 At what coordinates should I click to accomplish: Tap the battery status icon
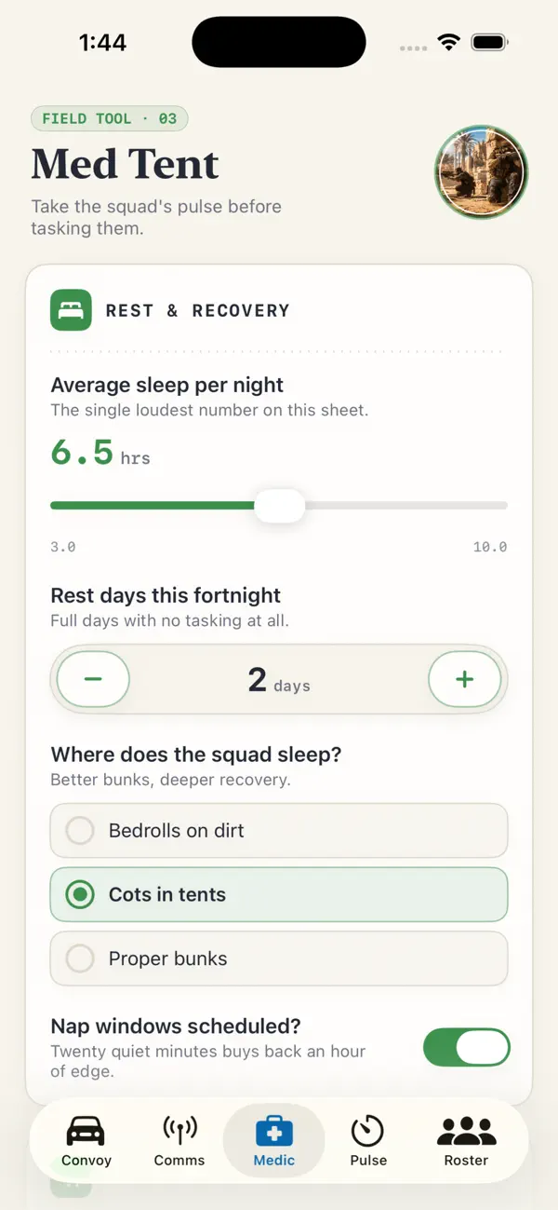click(x=489, y=43)
